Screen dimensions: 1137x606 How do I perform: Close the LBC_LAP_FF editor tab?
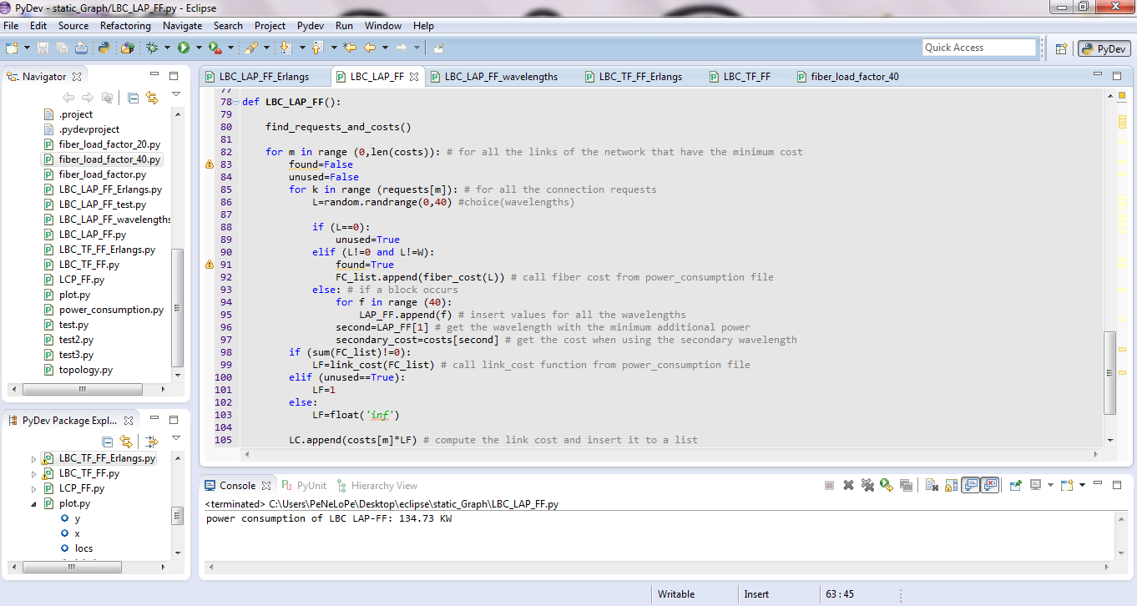[x=414, y=77]
